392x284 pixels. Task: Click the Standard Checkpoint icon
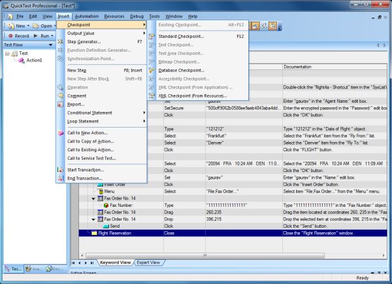point(152,36)
